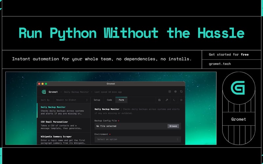Click the Browse button
Viewport: 263px width, 164px height.
point(173,126)
